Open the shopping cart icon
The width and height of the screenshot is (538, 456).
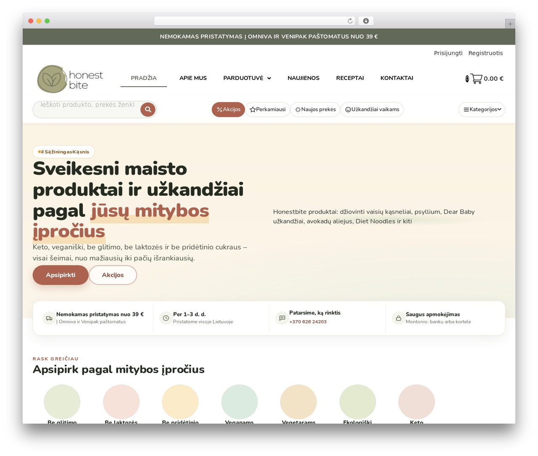coord(476,79)
